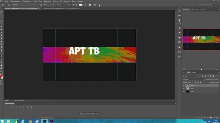The image size is (220, 123).
Task: Select the Eyedropper tool
Action: tap(1, 27)
